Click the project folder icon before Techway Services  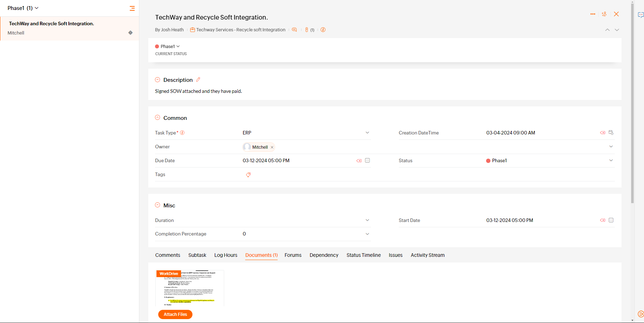click(x=192, y=30)
